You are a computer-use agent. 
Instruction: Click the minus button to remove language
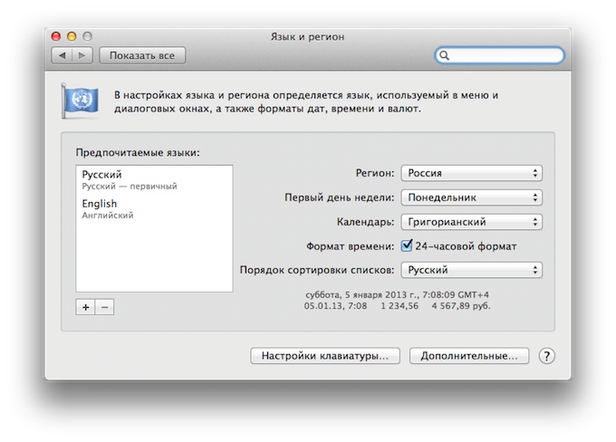coord(104,307)
